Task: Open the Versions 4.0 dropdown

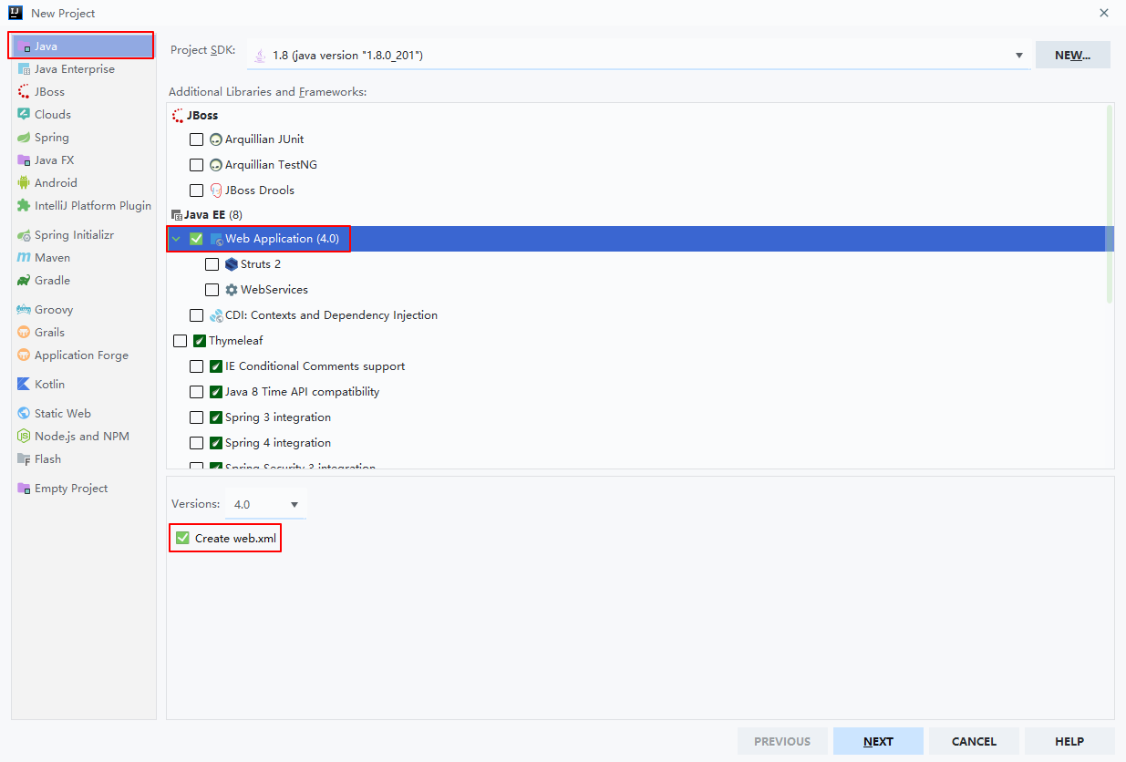Action: tap(265, 504)
